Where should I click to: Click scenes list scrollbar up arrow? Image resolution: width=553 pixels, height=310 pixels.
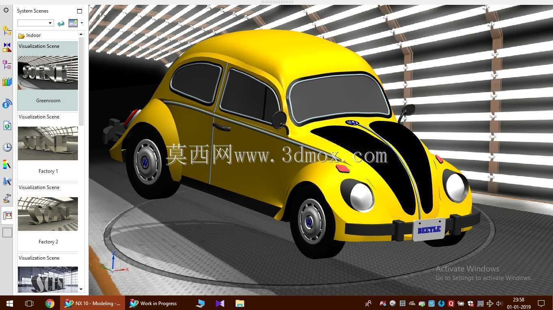pos(81,34)
